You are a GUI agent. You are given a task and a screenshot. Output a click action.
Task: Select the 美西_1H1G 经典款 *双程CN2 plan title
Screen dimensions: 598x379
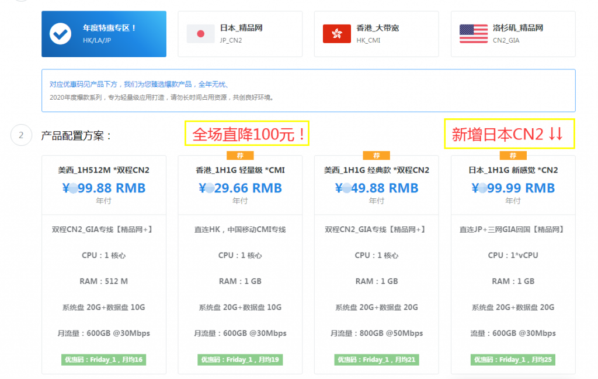click(x=377, y=170)
